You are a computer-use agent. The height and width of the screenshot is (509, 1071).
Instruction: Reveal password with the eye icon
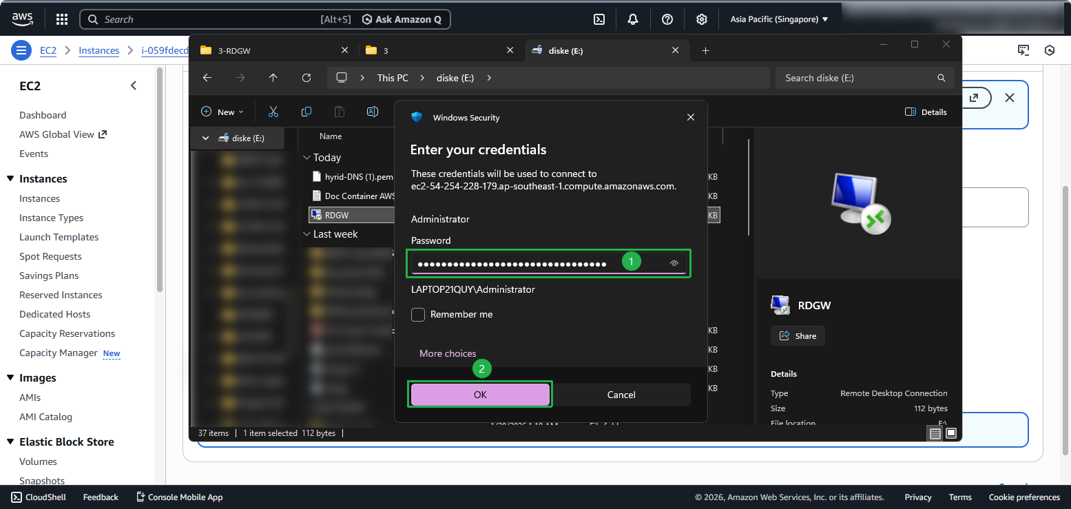[x=674, y=264]
